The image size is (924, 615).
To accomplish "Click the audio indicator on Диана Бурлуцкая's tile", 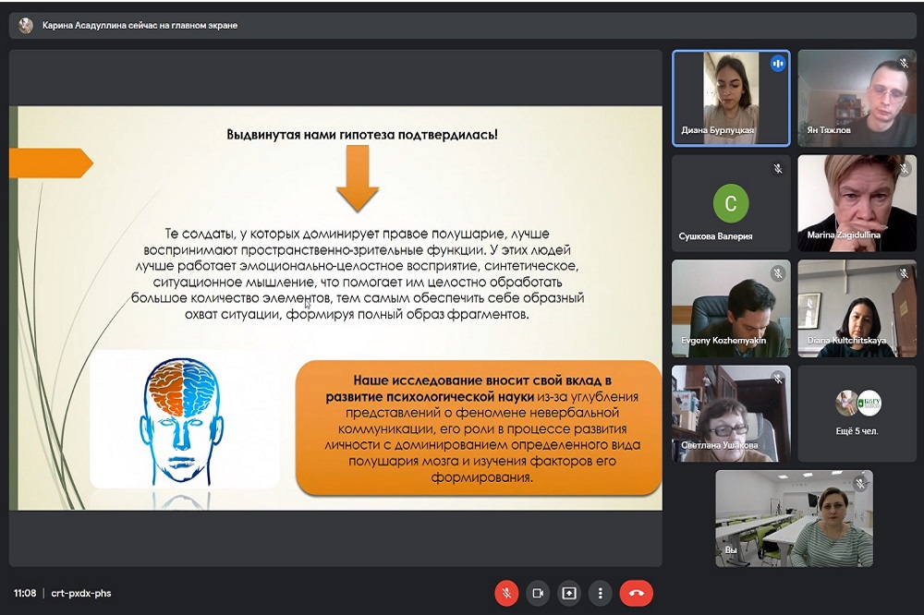I will pyautogui.click(x=777, y=64).
